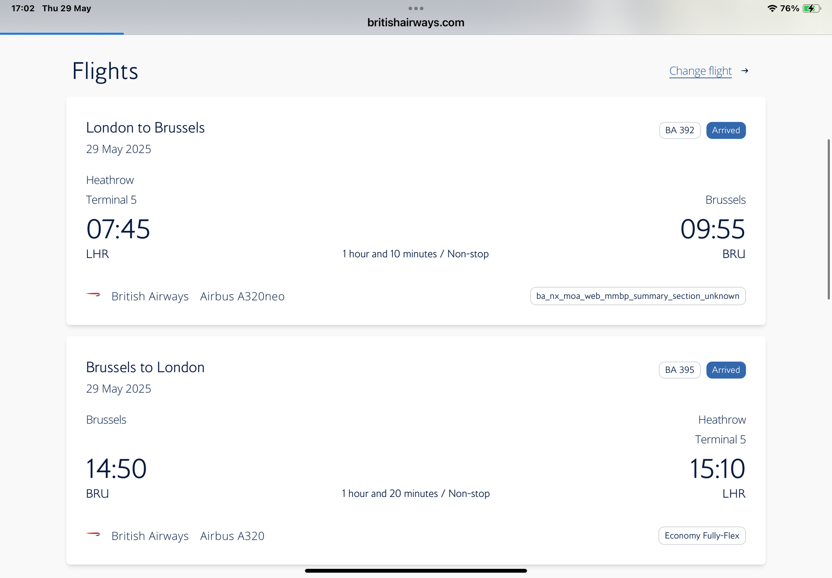Click British Airways logo on Brussels to London flight

click(93, 534)
